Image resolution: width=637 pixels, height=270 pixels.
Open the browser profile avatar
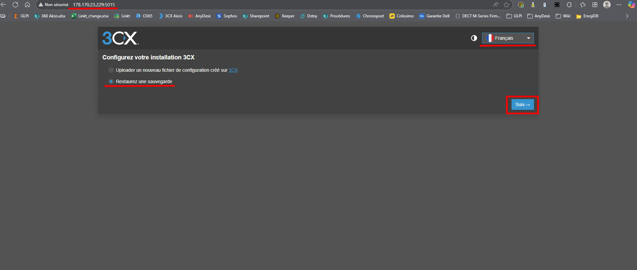[x=607, y=5]
